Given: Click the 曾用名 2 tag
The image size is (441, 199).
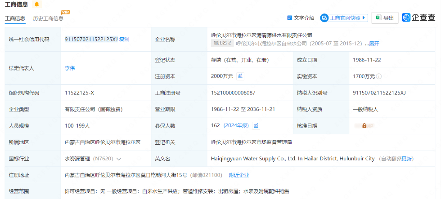Looking at the screenshot, I should pos(222,43).
